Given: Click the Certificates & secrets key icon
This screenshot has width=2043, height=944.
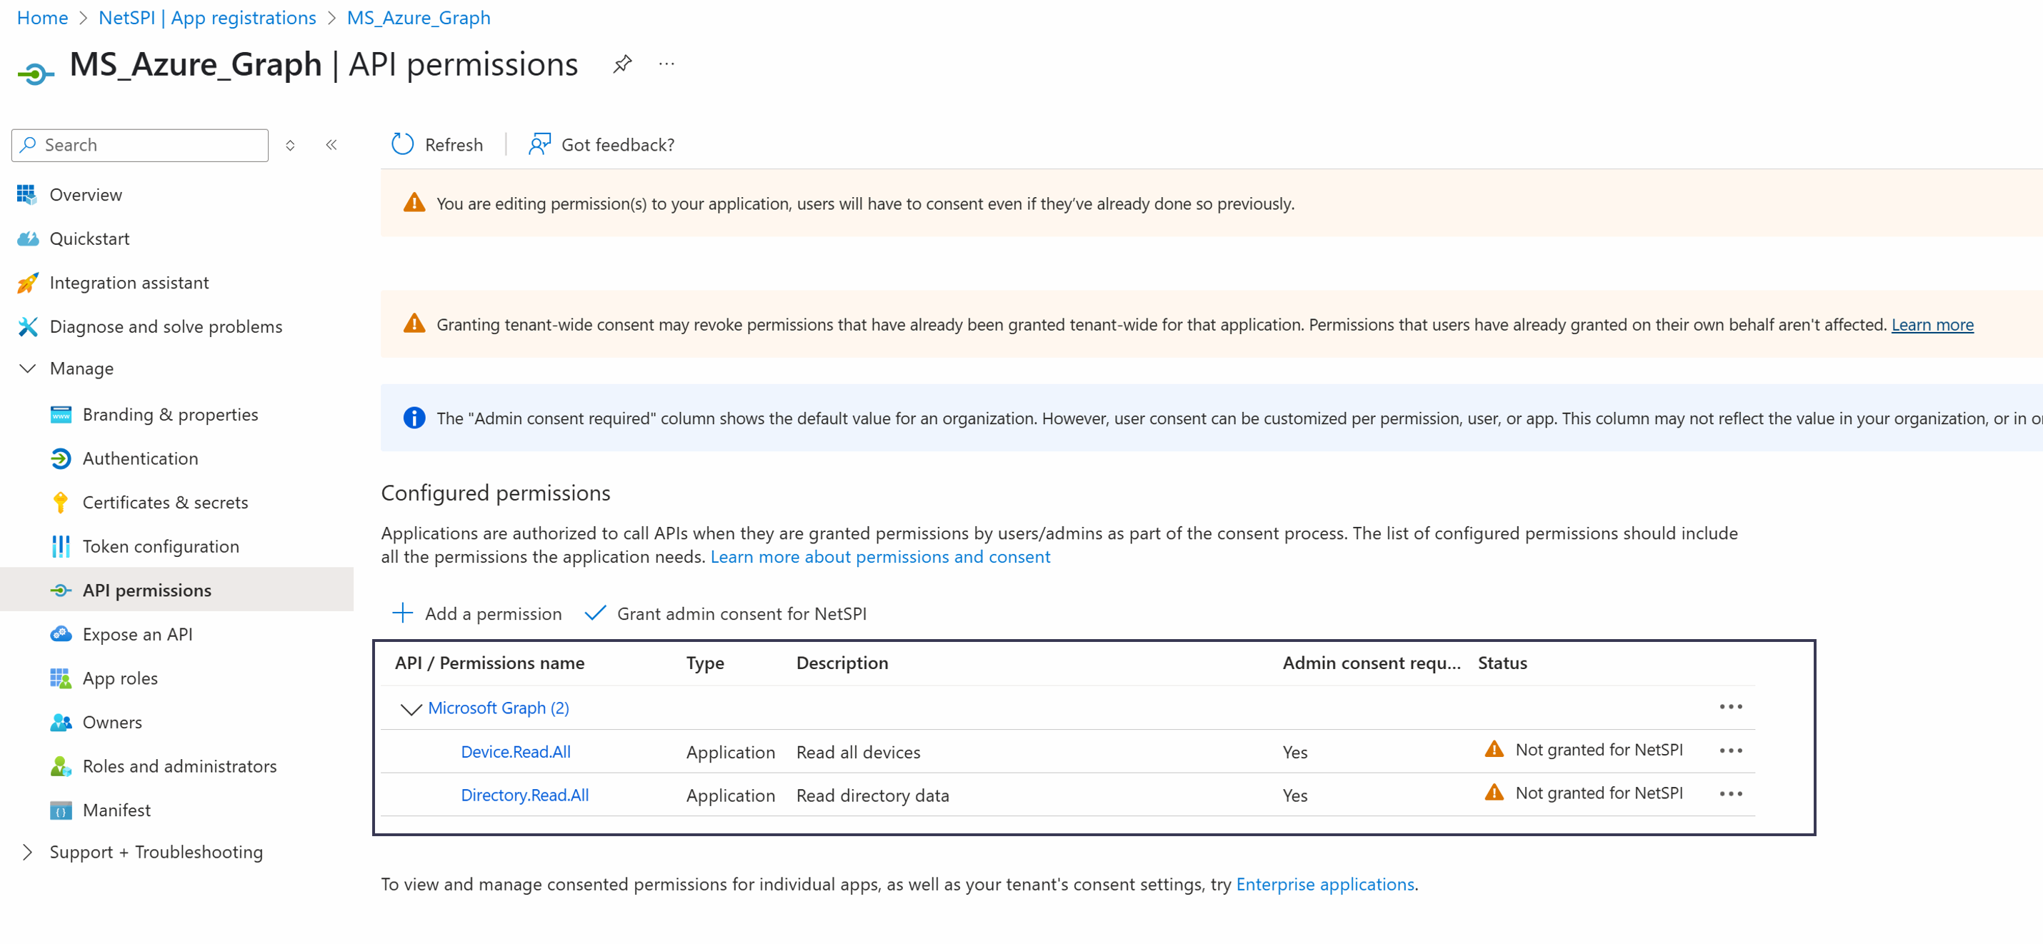Looking at the screenshot, I should (60, 503).
